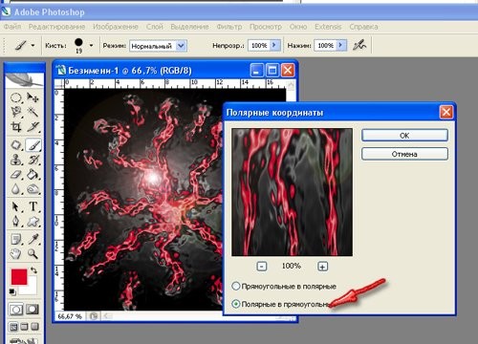Open the Кисть brush preset picker arrow
Viewport: 478px width, 344px height.
click(x=92, y=46)
